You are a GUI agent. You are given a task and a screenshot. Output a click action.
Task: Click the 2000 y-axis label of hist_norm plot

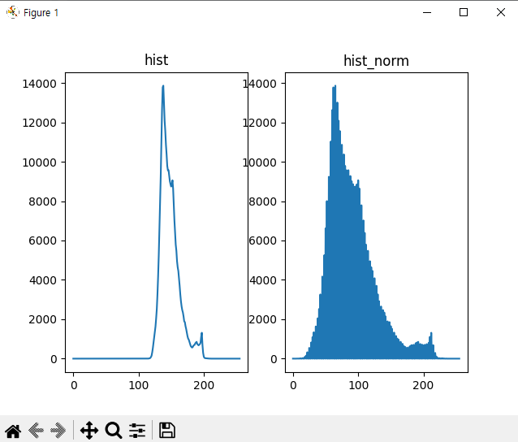[x=262, y=319]
